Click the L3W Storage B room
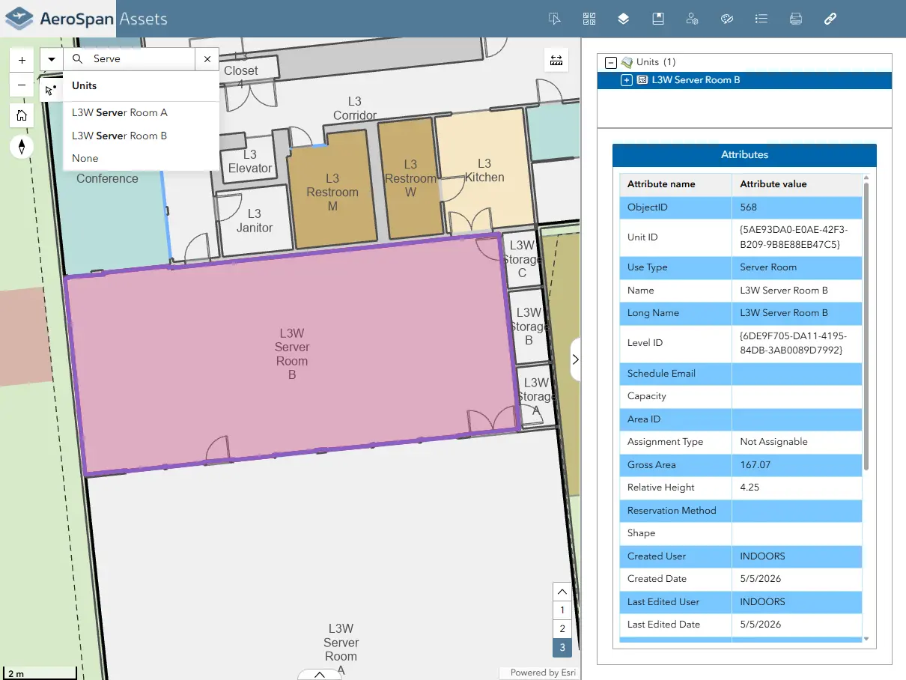Screen dimensions: 906x680 (x=529, y=326)
